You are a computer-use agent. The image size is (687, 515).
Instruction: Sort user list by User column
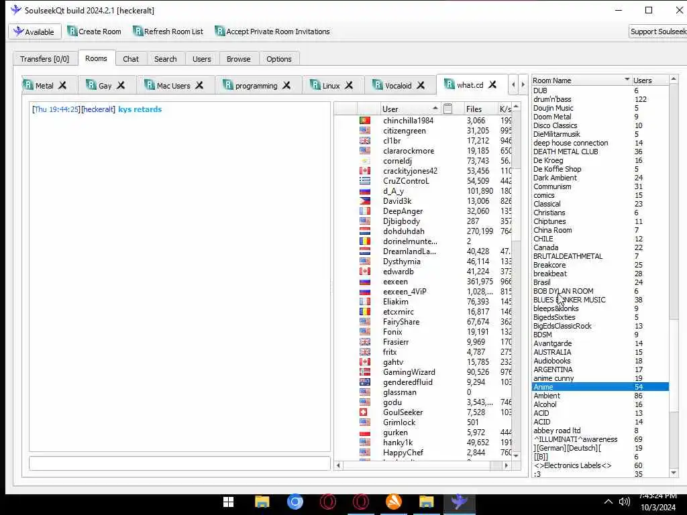[411, 109]
